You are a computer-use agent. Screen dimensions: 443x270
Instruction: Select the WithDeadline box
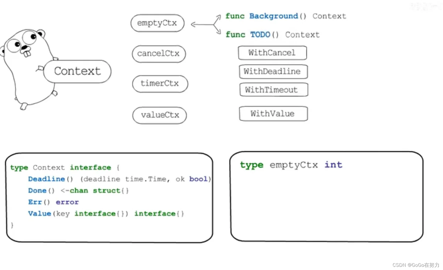[272, 72]
